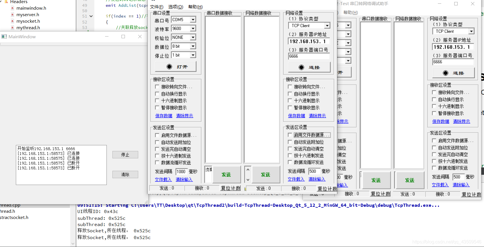Click scroll-up arrow of front network send box
Screen dimensions: 484x247
(x=248, y=170)
